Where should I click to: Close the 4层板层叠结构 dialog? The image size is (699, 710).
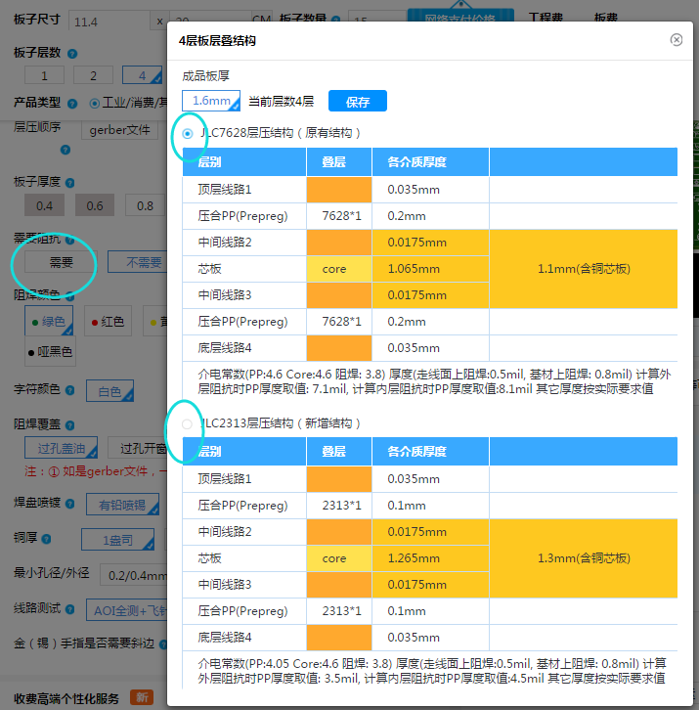click(677, 40)
